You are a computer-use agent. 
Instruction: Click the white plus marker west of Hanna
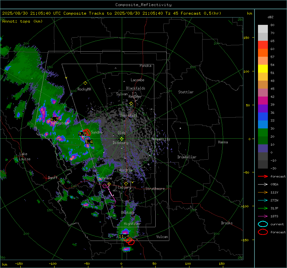coord(180,128)
